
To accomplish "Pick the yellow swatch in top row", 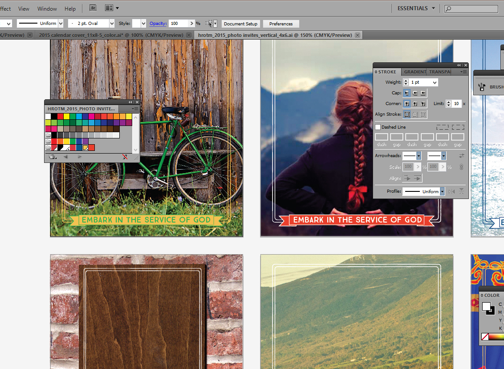I will [66, 116].
